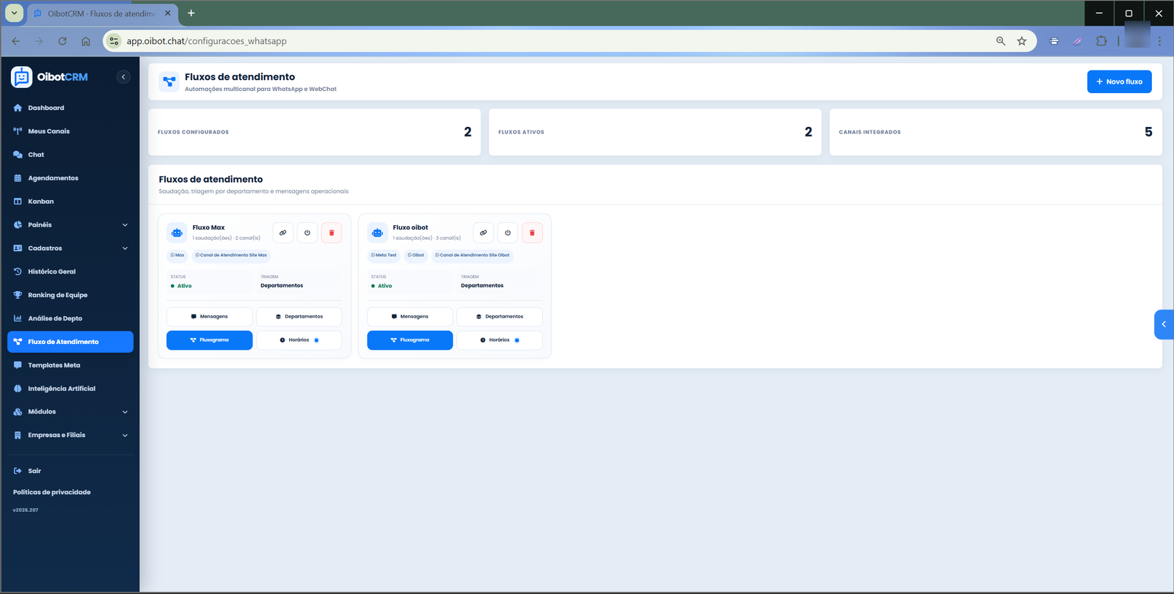Image resolution: width=1174 pixels, height=594 pixels.
Task: Expand the Módulos submenu chevron
Action: coord(125,412)
